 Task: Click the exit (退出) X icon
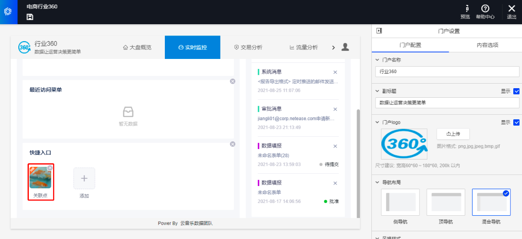(511, 9)
